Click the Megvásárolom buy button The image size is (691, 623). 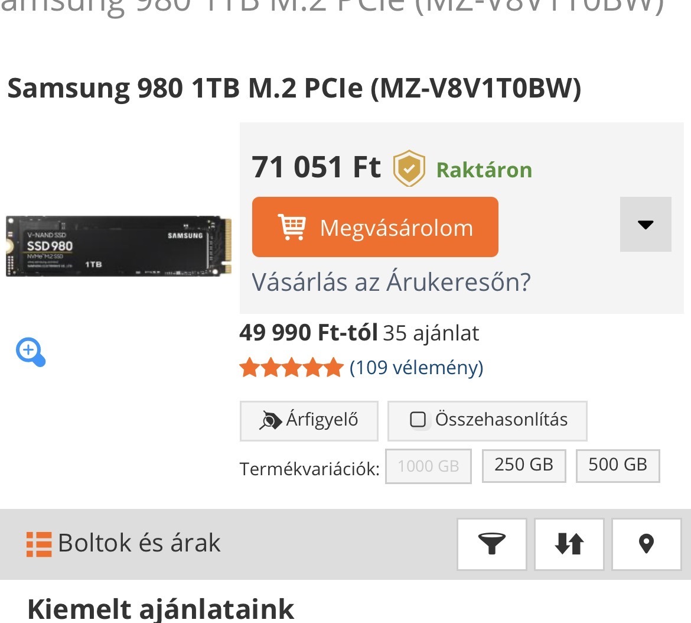(375, 227)
